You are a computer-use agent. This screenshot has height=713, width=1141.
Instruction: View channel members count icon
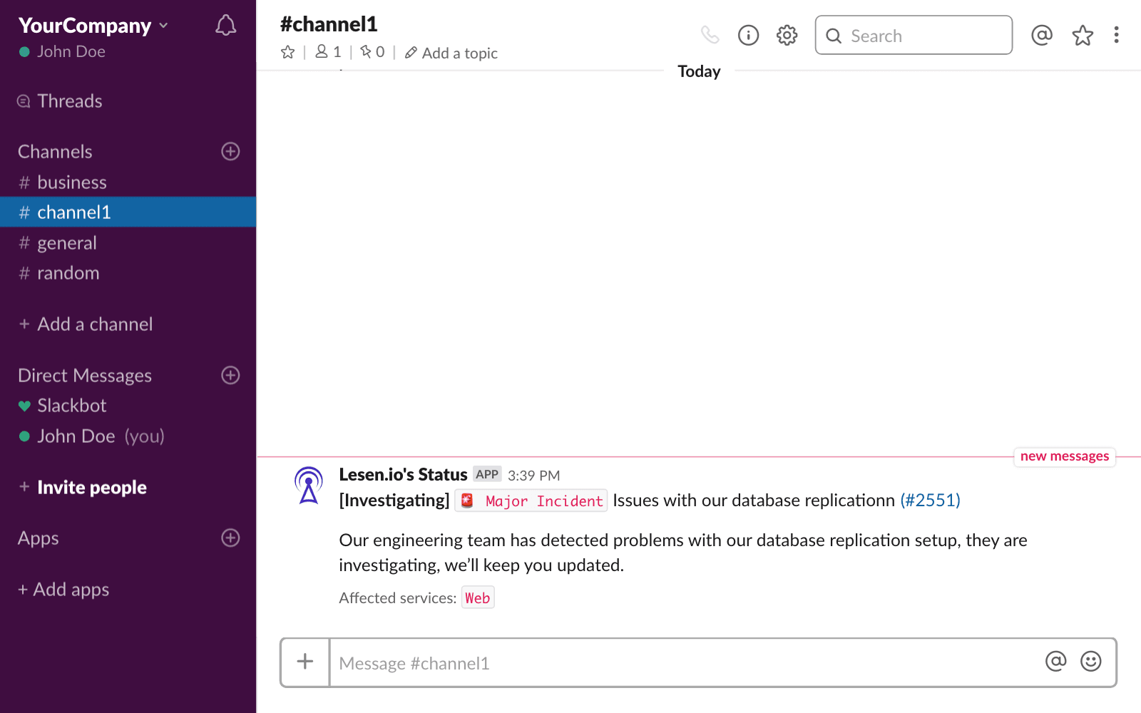pyautogui.click(x=328, y=52)
